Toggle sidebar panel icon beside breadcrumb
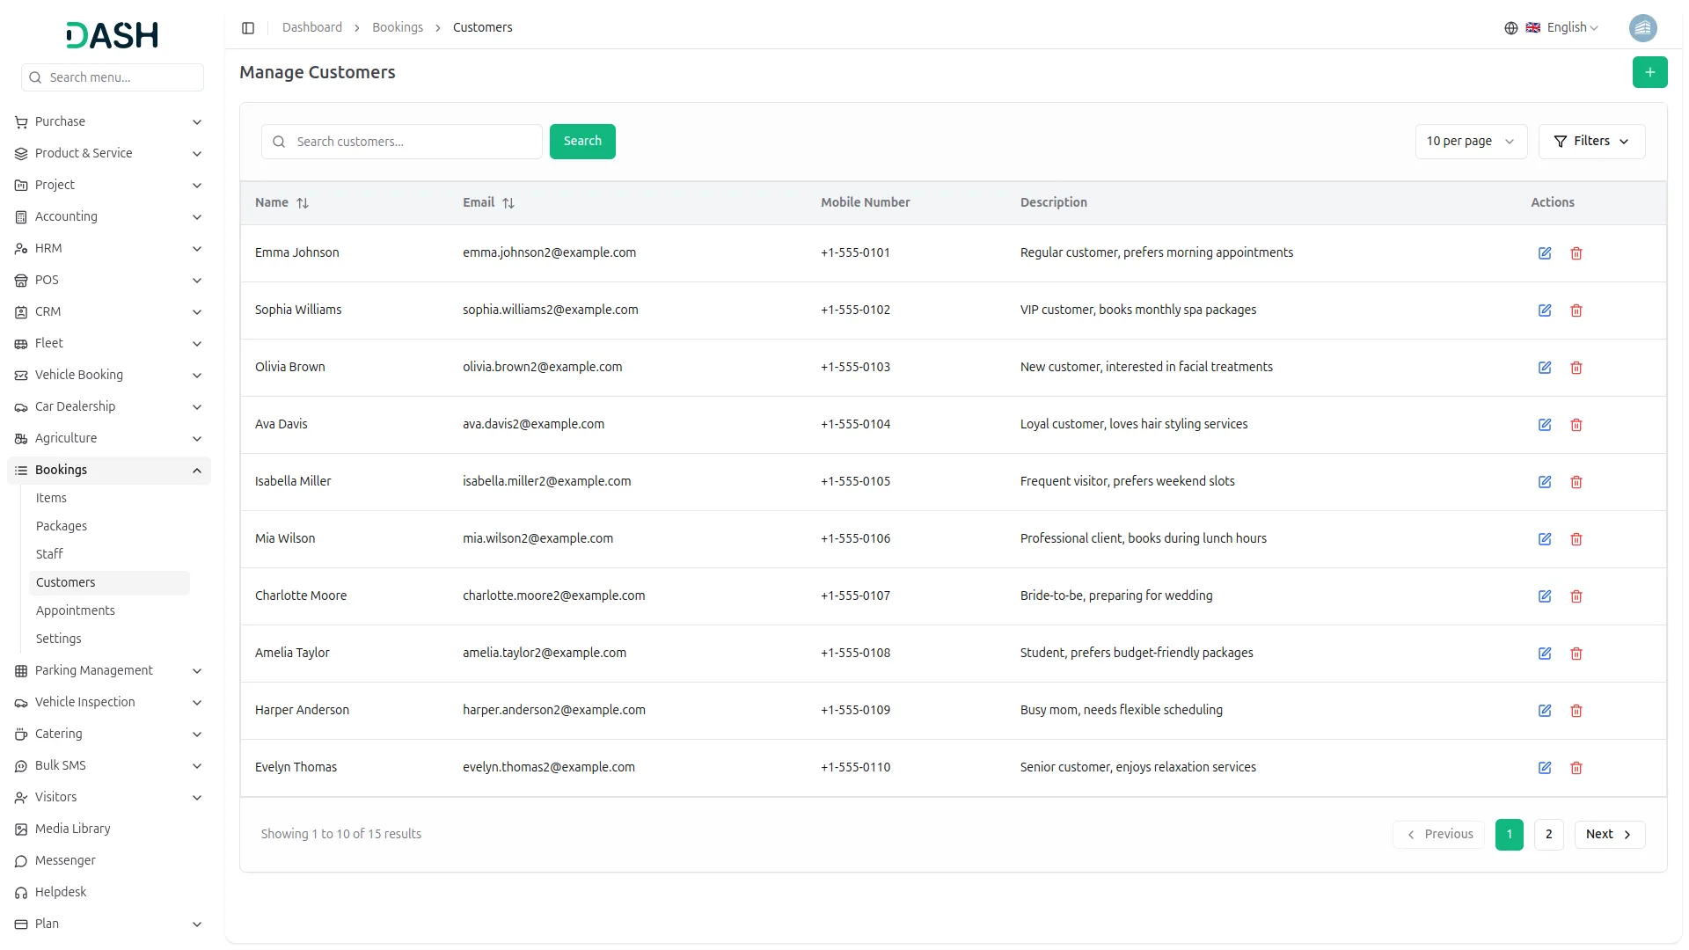The image size is (1689, 950). (248, 28)
